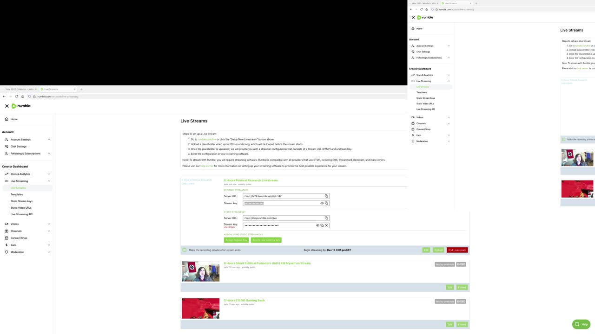Click the 5 Hours CS:GO Gaming Sesh thumbnail
The height and width of the screenshot is (334, 595).
(x=200, y=308)
